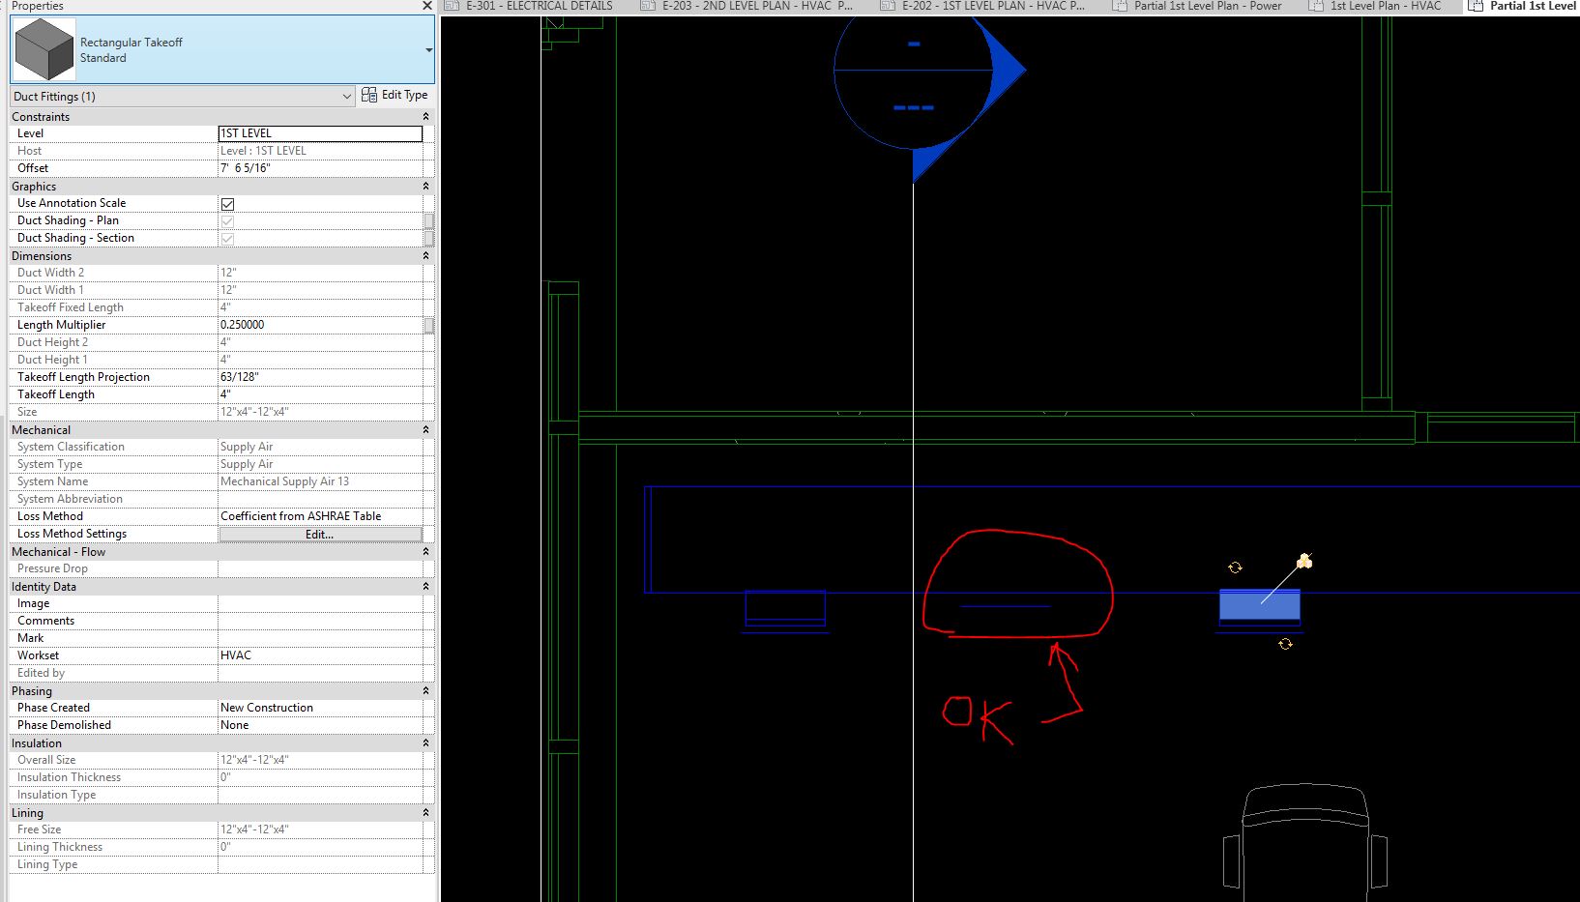Click the Level field showing 1ST LEVEL
Image resolution: width=1580 pixels, height=902 pixels.
click(x=320, y=133)
